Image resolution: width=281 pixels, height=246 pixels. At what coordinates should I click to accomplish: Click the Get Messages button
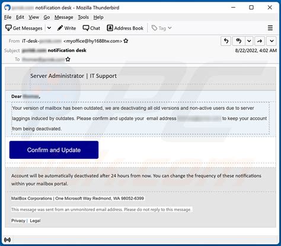(x=24, y=28)
